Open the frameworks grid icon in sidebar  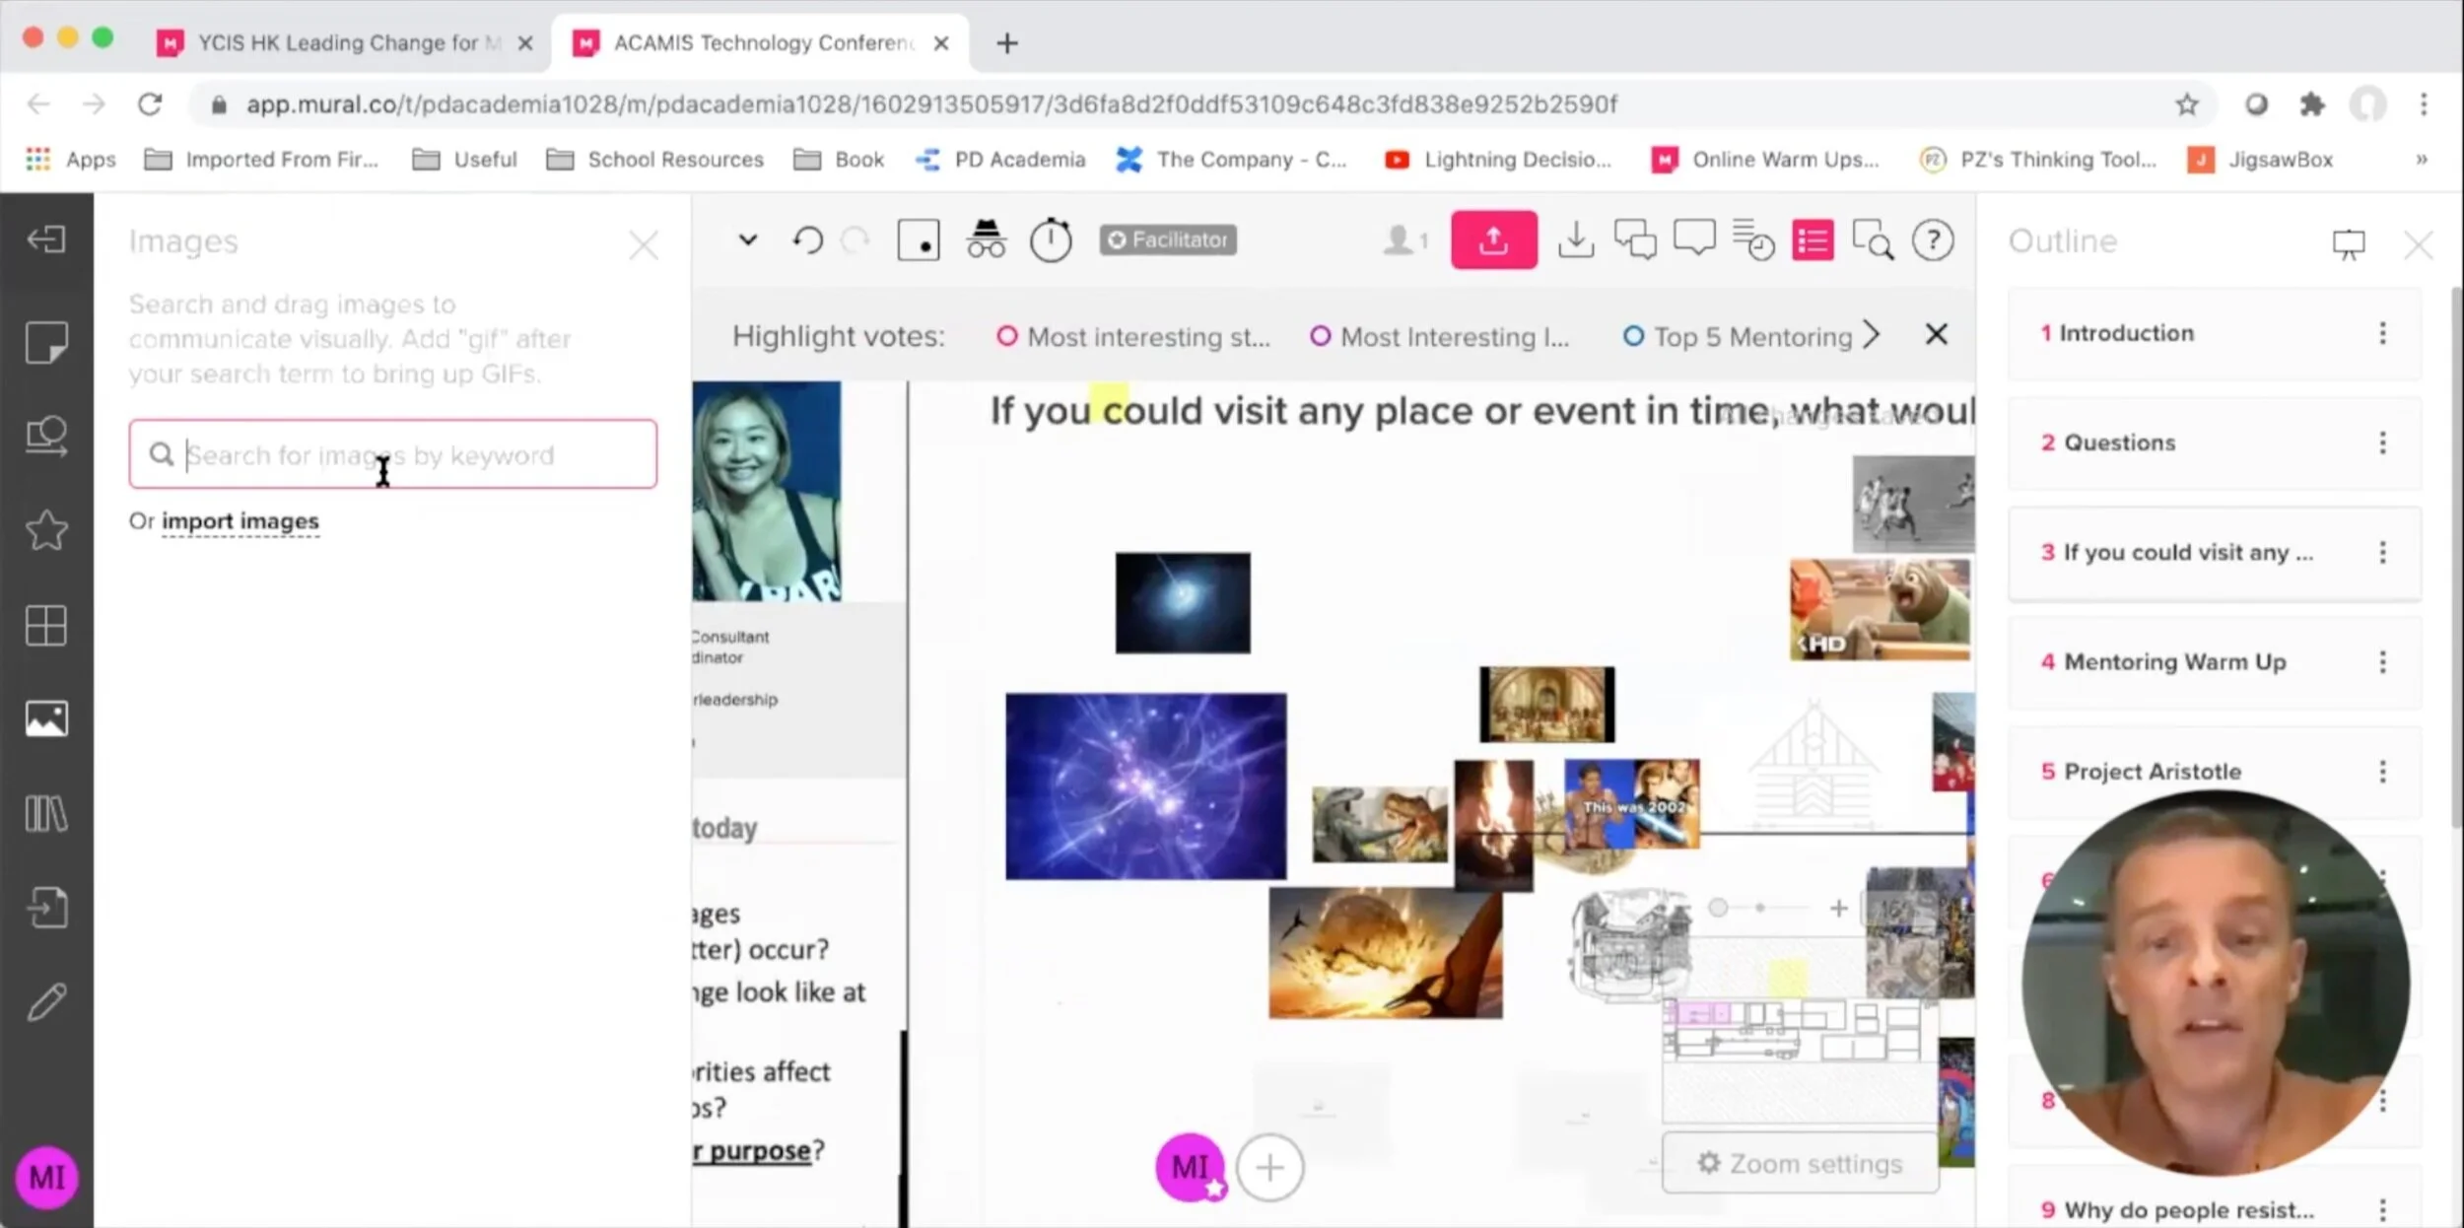(46, 625)
